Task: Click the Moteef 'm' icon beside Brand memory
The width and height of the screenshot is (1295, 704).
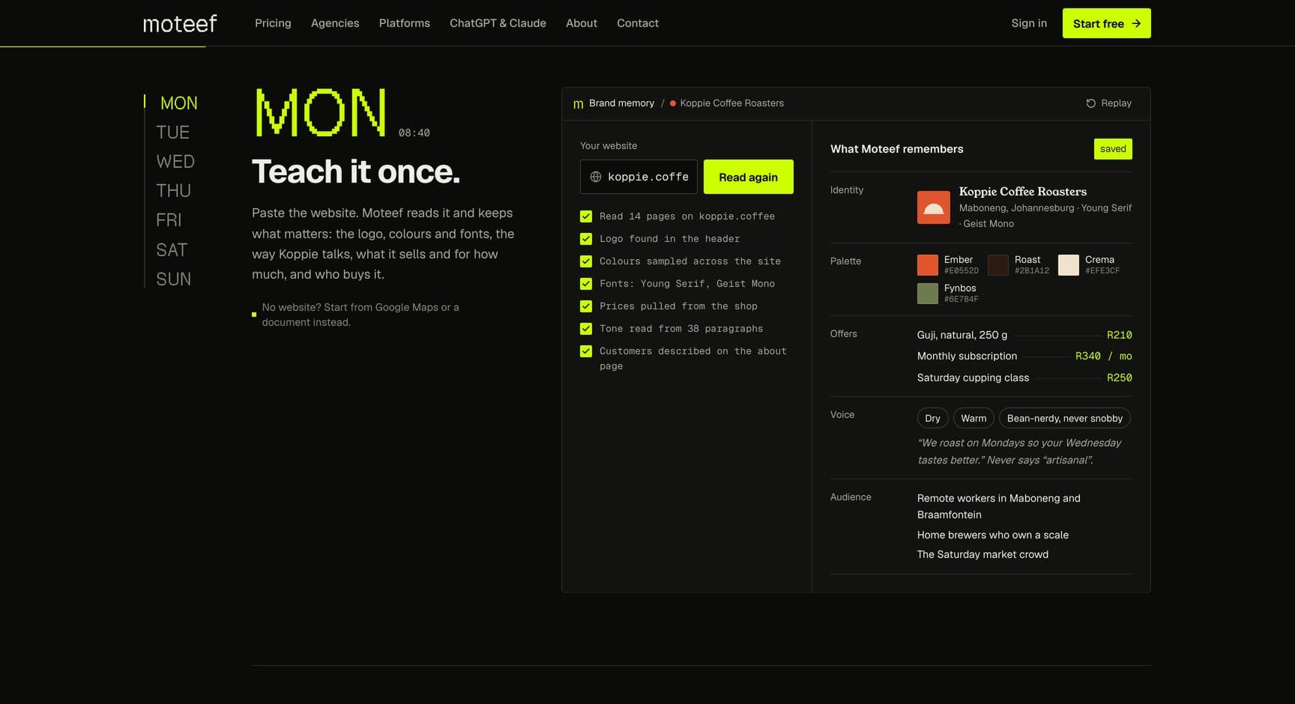Action: click(578, 103)
